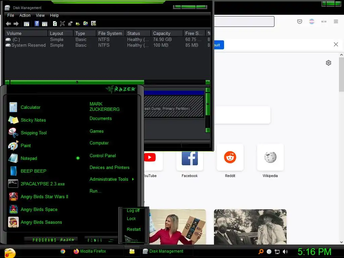Open the Help menu
Image resolution: width=344 pixels, height=258 pixels.
[x=54, y=15]
